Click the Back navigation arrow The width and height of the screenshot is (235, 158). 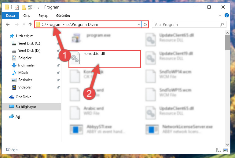[8, 24]
